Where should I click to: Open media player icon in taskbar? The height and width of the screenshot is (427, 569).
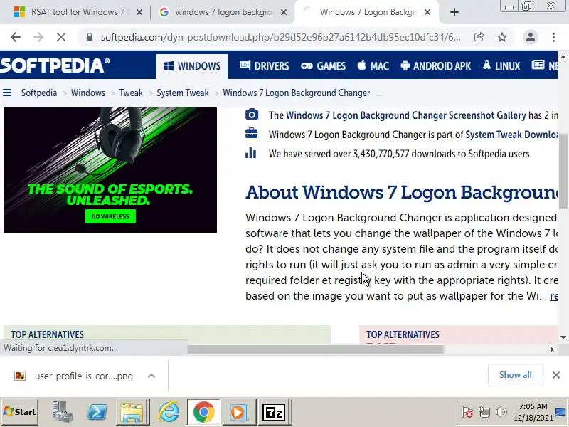pyautogui.click(x=239, y=412)
